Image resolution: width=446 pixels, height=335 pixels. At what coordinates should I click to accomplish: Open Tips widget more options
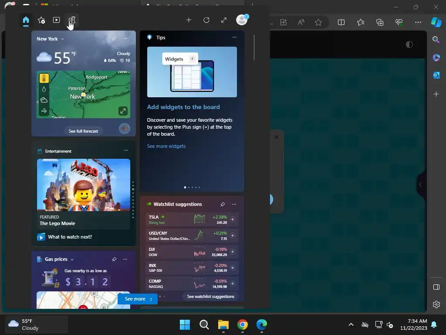234,38
